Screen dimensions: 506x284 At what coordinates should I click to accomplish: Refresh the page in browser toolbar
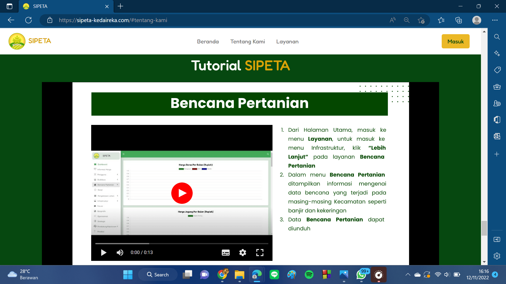[28, 20]
